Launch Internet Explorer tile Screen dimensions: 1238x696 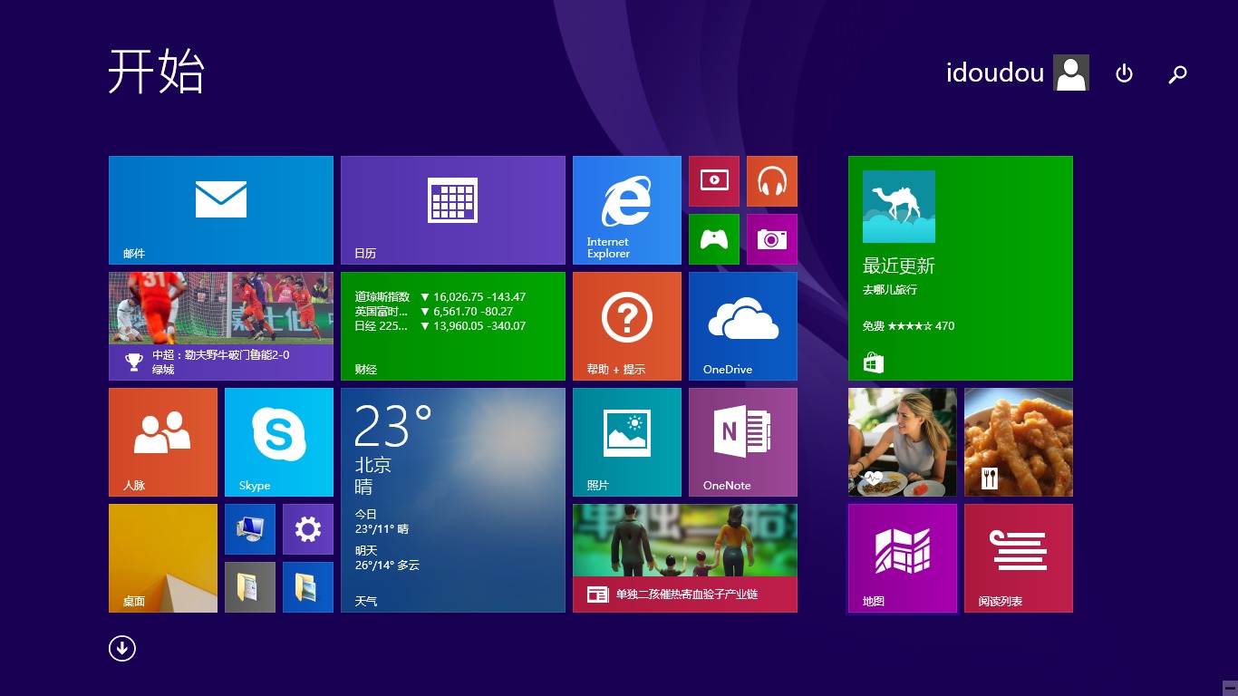point(626,210)
